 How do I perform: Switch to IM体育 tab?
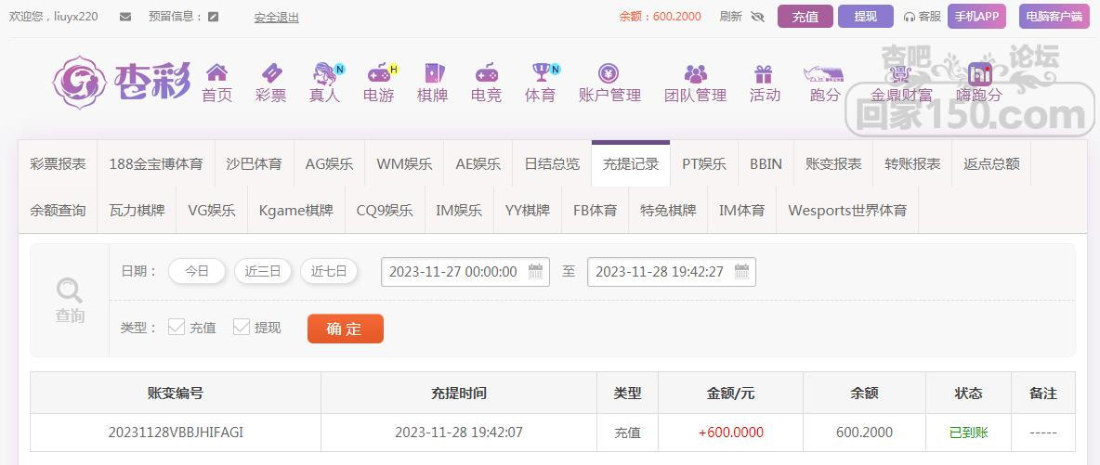tap(741, 211)
